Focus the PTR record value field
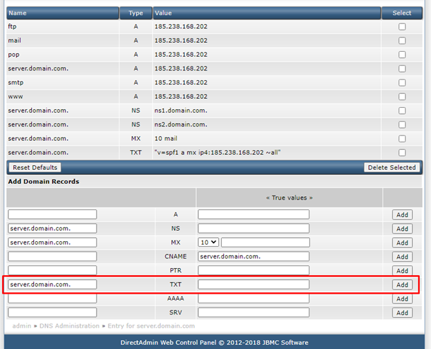 coord(253,270)
